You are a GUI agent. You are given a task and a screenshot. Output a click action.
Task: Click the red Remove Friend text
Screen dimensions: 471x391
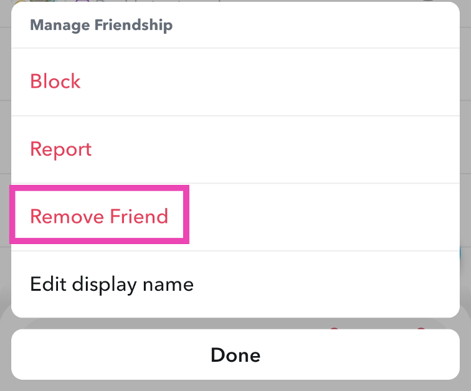click(x=99, y=217)
